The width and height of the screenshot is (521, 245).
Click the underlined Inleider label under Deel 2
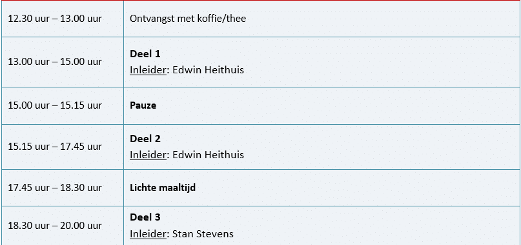point(148,154)
